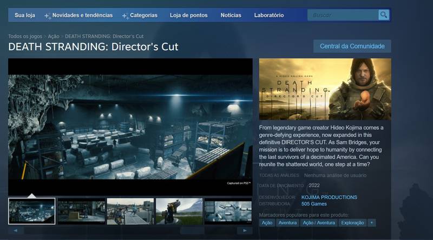Click the game title heading
This screenshot has width=433, height=240.
coord(93,47)
